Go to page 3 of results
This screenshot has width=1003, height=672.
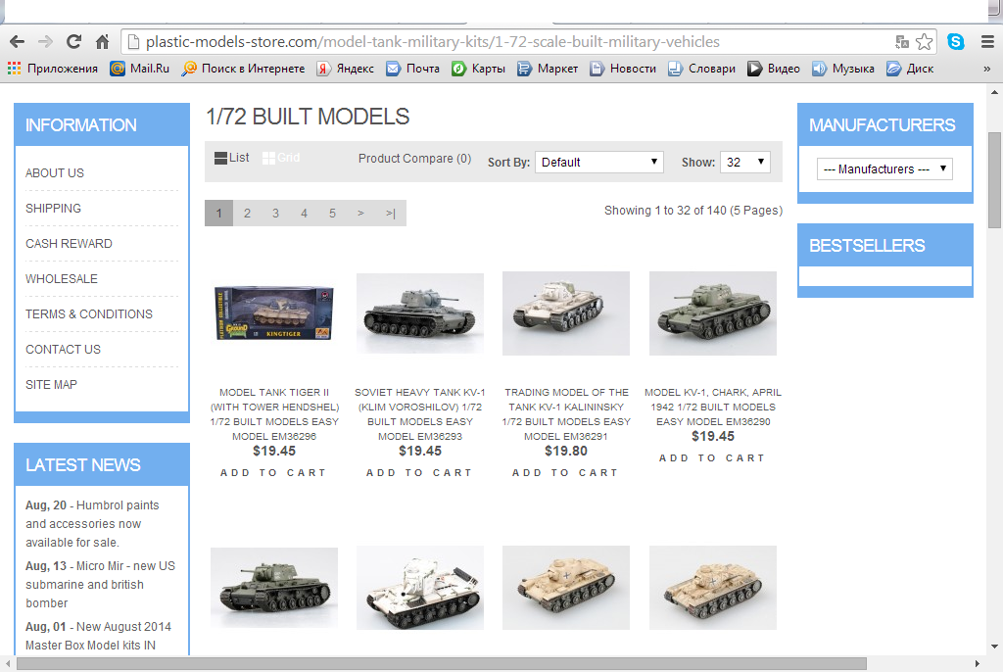276,214
